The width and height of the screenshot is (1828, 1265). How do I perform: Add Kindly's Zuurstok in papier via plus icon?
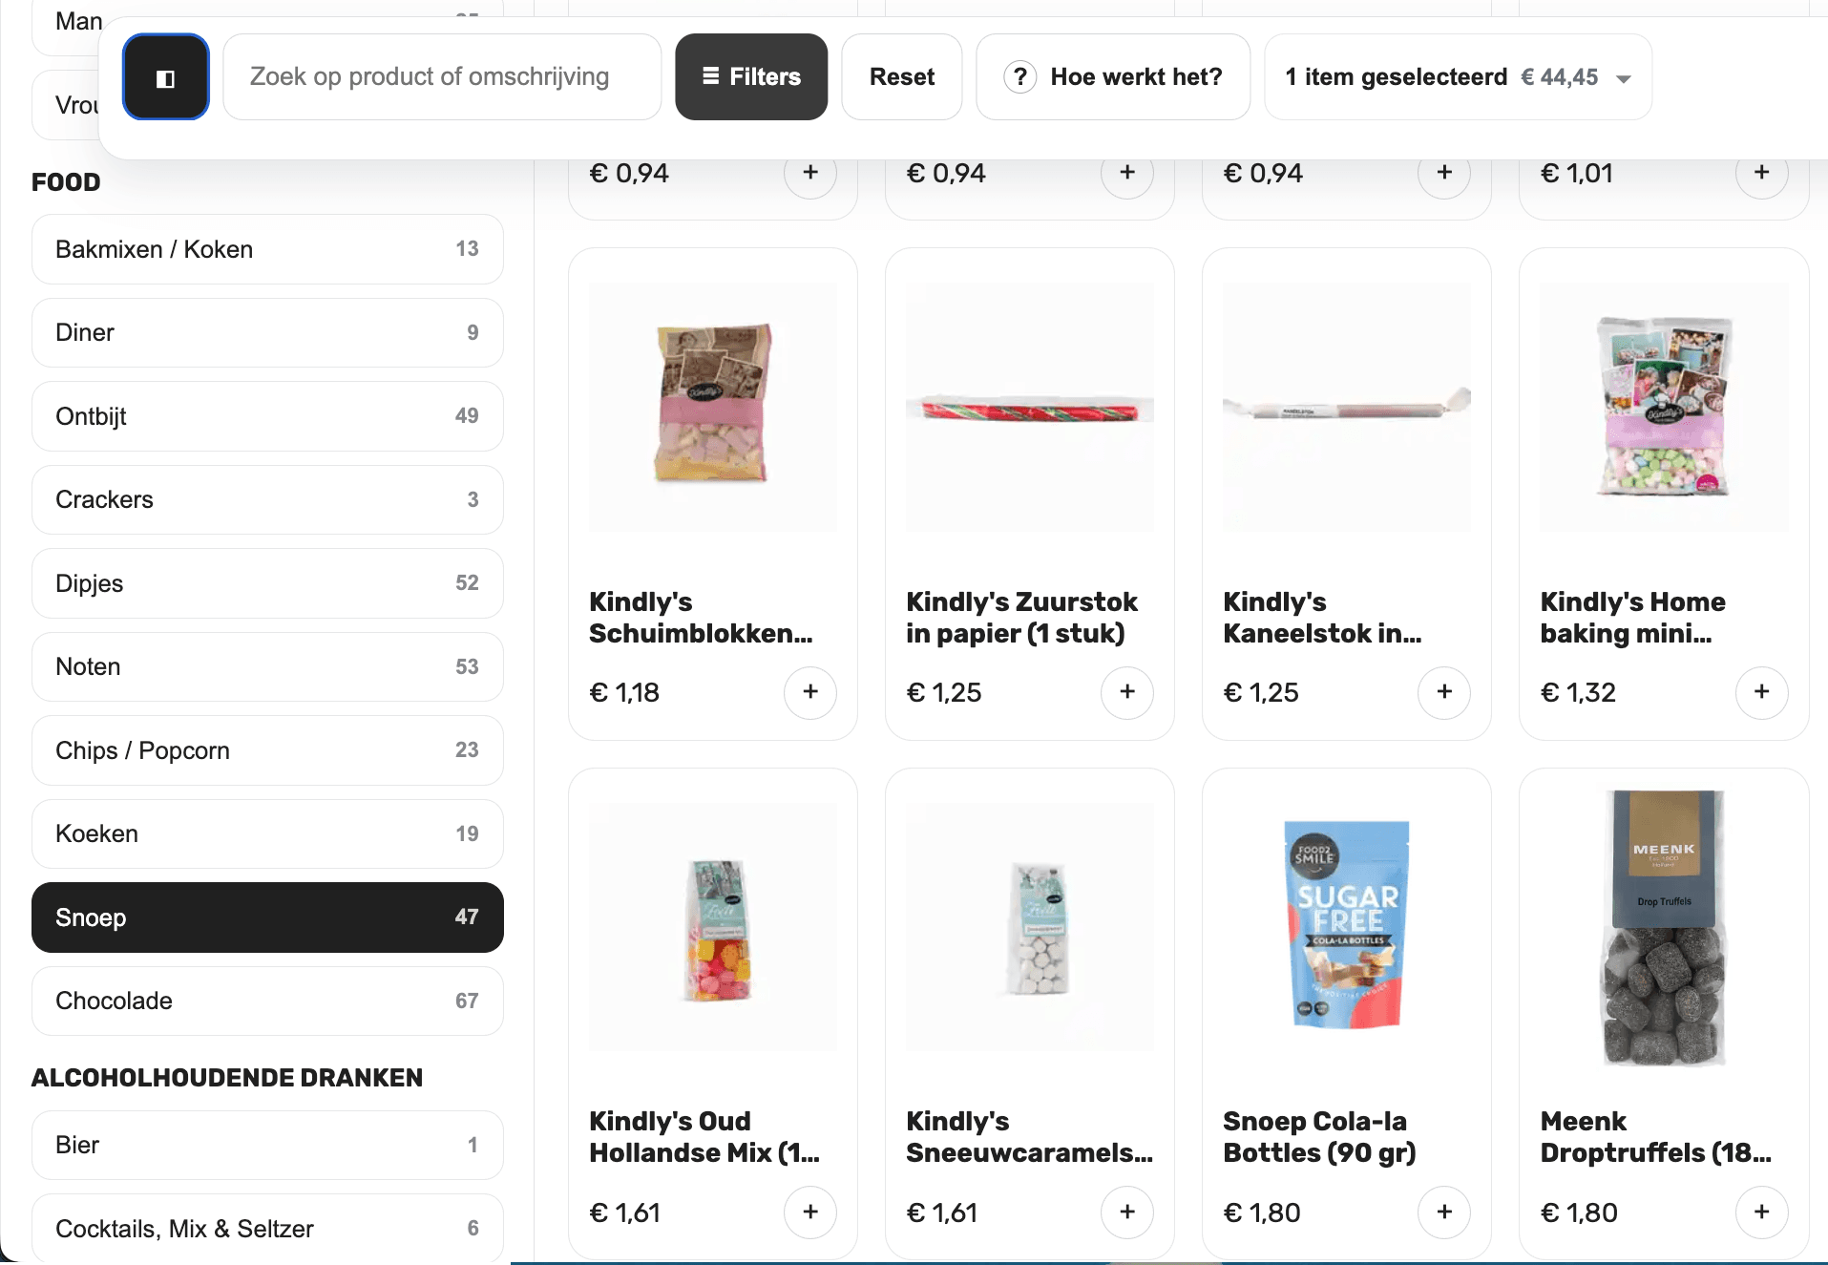[x=1127, y=693]
